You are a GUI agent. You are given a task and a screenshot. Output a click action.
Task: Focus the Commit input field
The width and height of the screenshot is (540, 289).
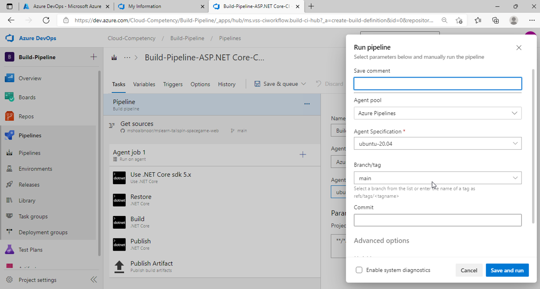438,220
